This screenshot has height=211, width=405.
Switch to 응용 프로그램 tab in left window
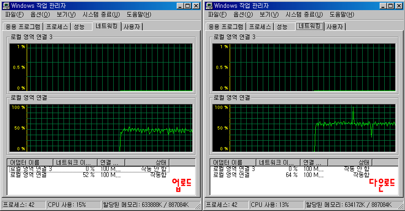(x=23, y=27)
